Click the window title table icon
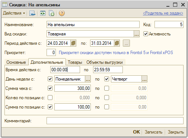 (5, 5)
